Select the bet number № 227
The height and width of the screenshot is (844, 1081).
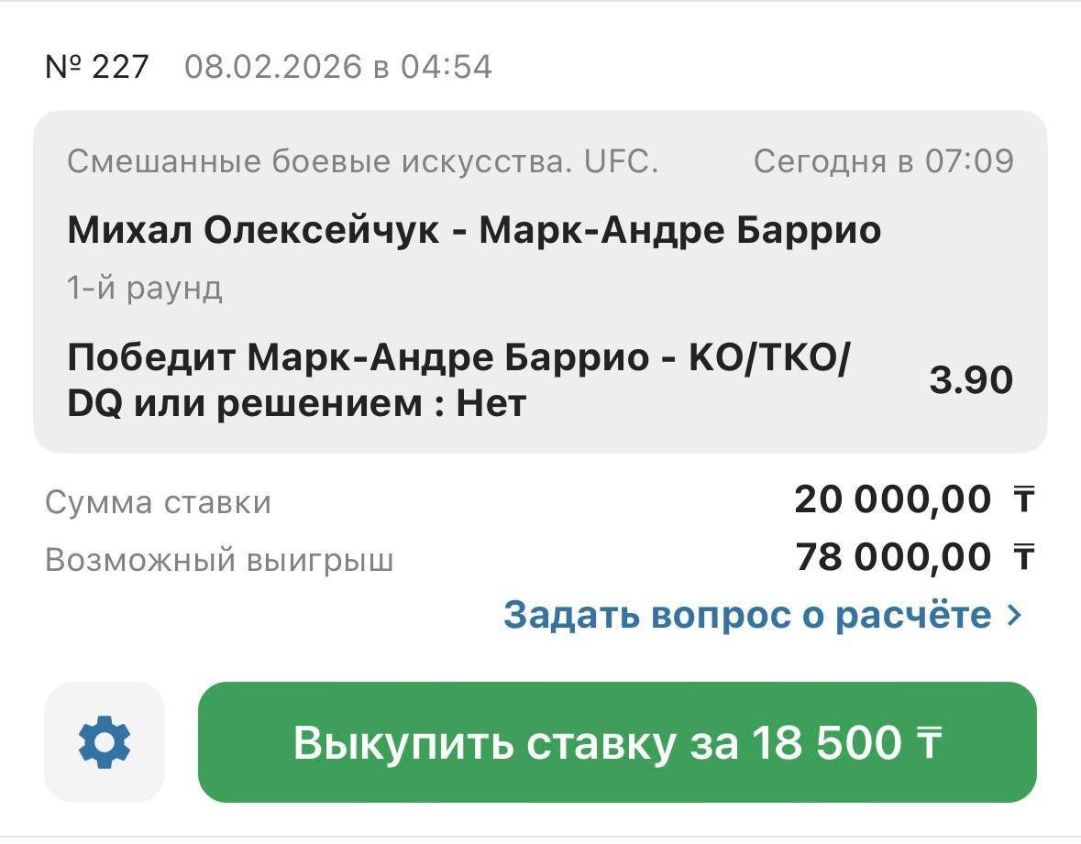[x=97, y=67]
